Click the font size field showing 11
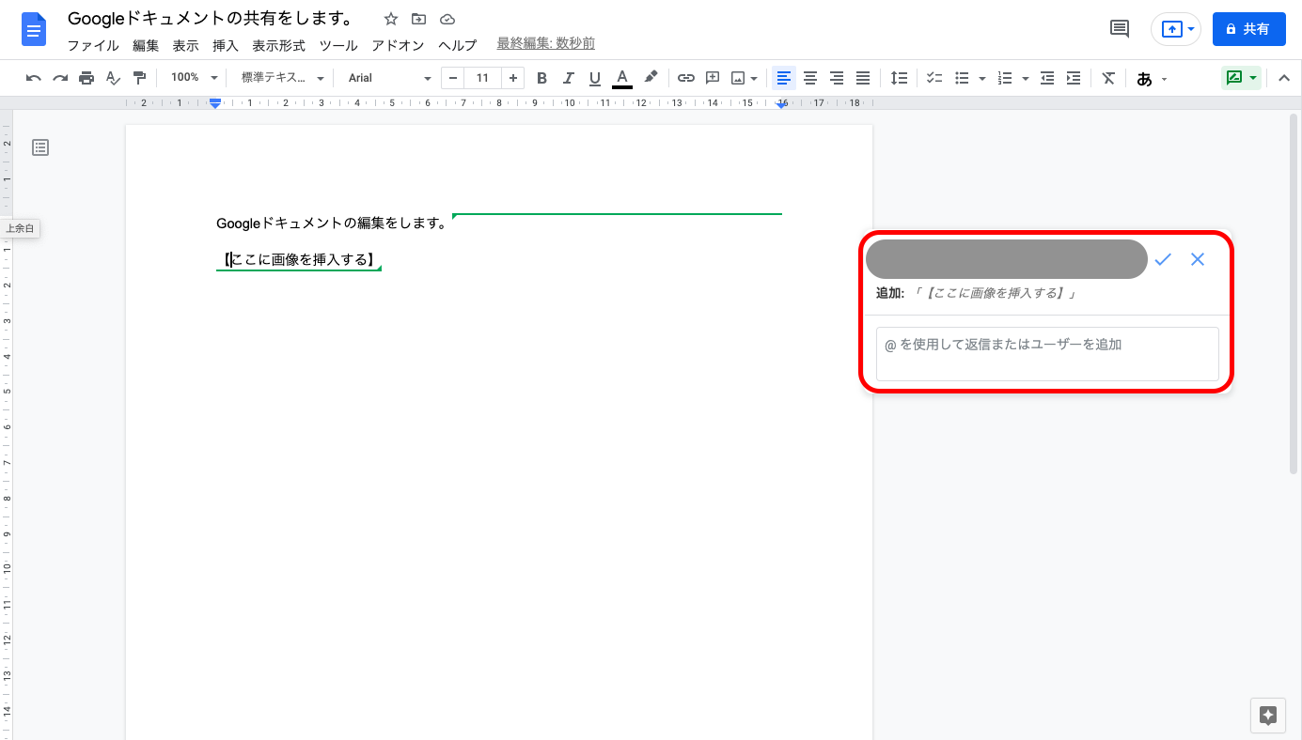This screenshot has height=740, width=1302. pyautogui.click(x=482, y=78)
